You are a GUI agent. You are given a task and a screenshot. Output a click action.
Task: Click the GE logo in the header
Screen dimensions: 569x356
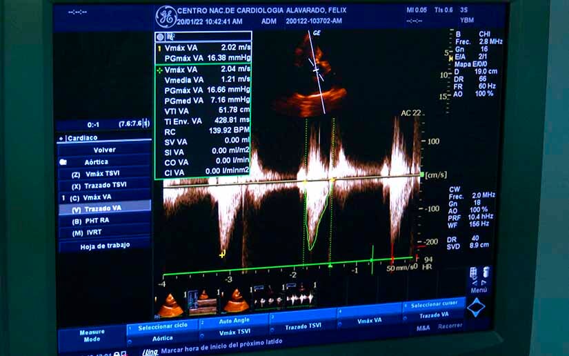166,17
